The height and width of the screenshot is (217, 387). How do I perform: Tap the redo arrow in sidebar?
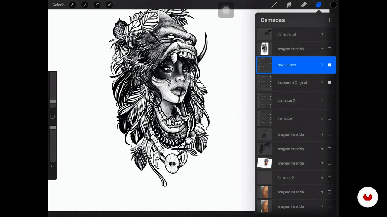click(53, 175)
